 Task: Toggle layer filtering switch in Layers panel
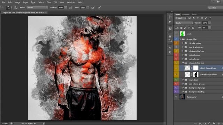[x=210, y=18]
